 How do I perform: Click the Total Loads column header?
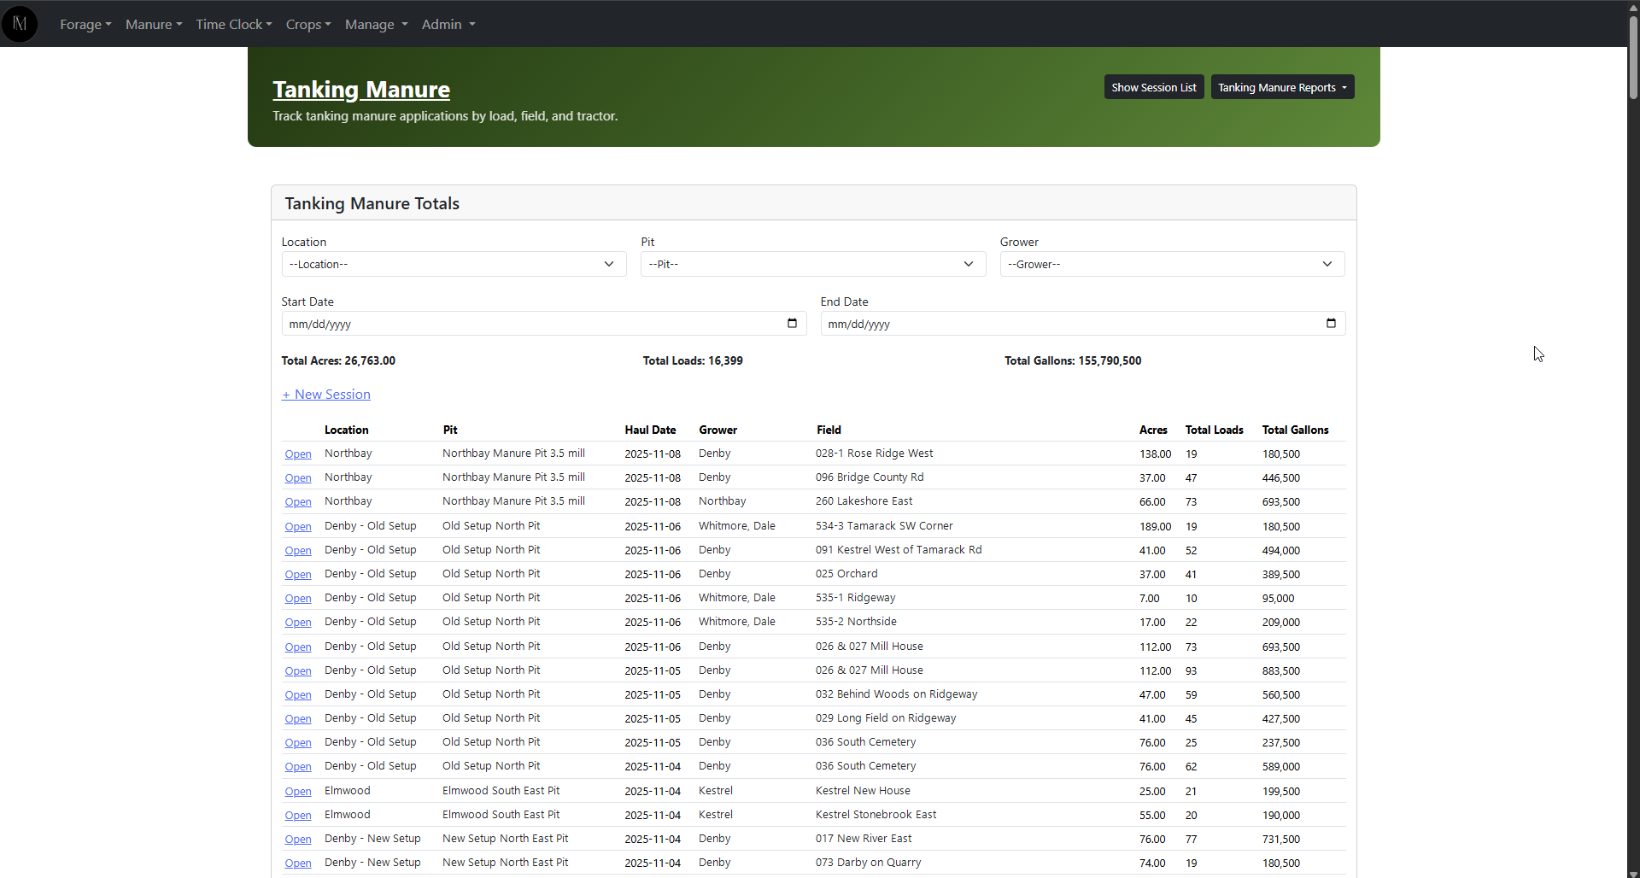pyautogui.click(x=1214, y=430)
